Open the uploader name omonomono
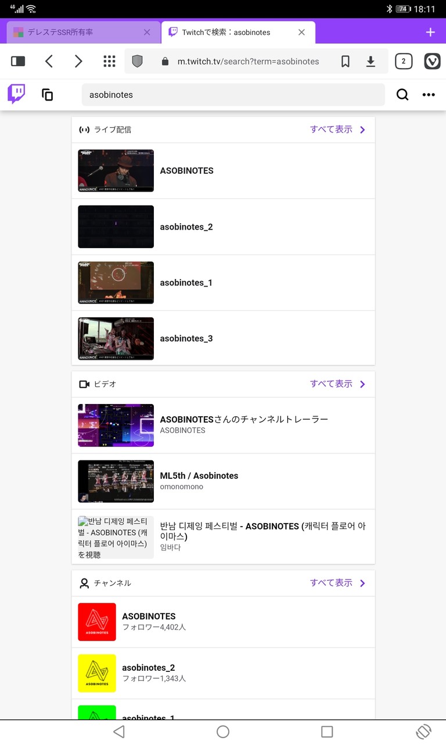Screen dimensions: 446x744 click(182, 487)
